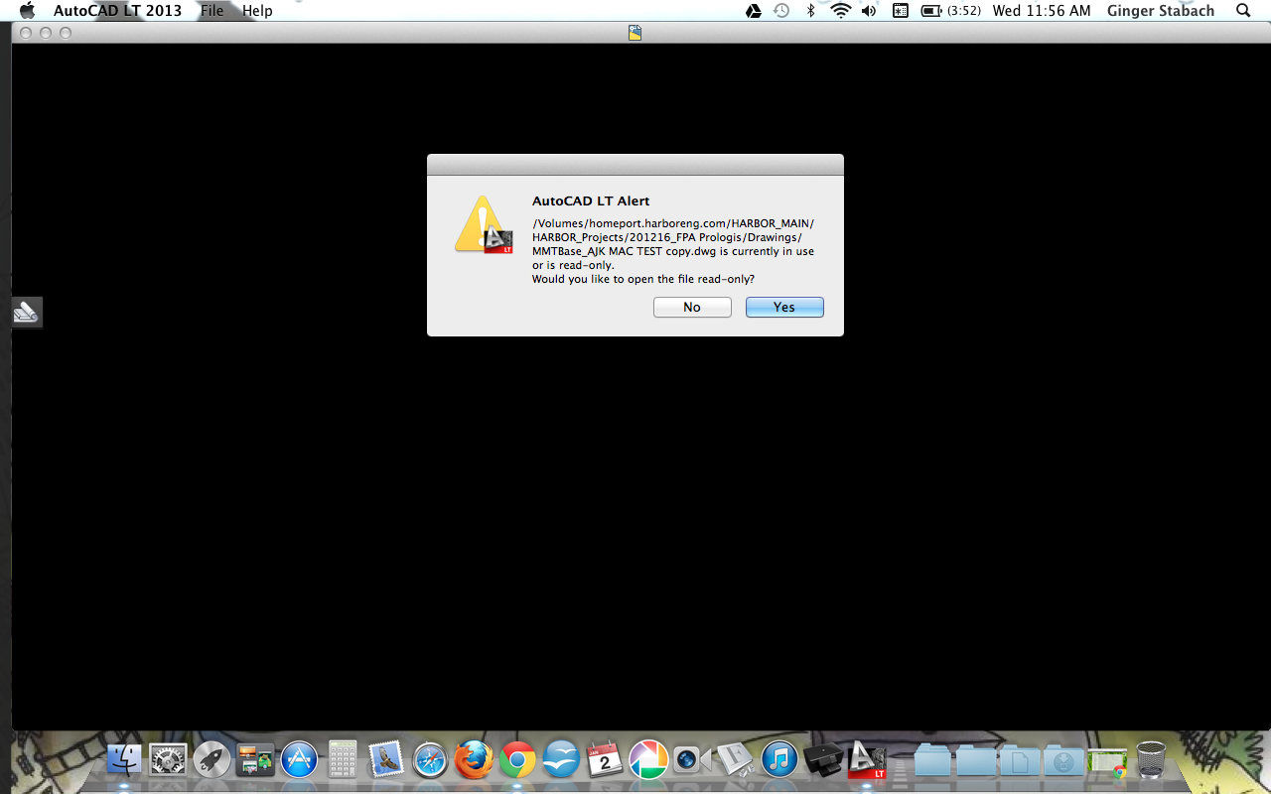The height and width of the screenshot is (794, 1271).
Task: Open the drafting tools app icon in Dock
Action: 736,760
